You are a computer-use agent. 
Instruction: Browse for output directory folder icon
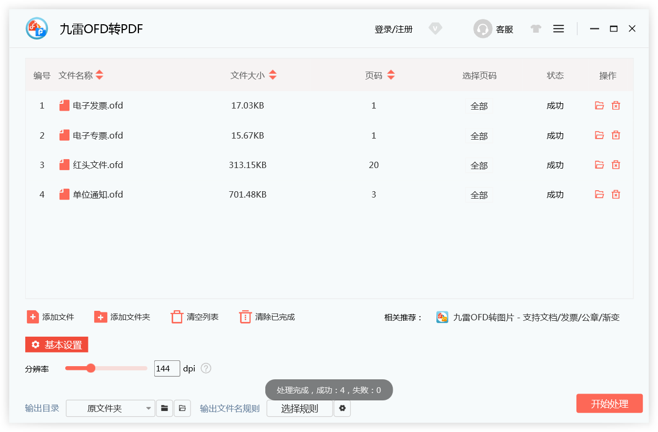click(x=165, y=408)
